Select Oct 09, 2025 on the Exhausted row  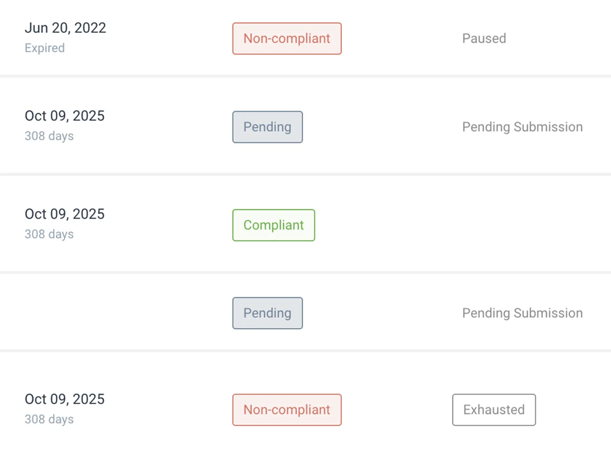click(64, 399)
